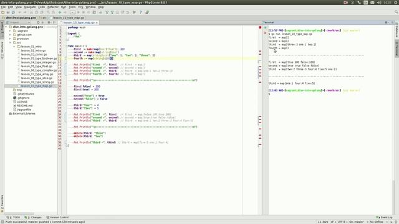
Task: Open the network indicator in the top bar
Action: pyautogui.click(x=359, y=2)
